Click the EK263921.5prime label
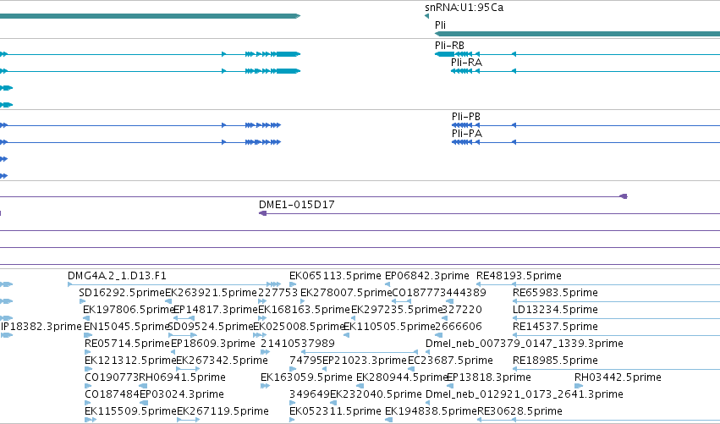720x424 pixels. 212,293
